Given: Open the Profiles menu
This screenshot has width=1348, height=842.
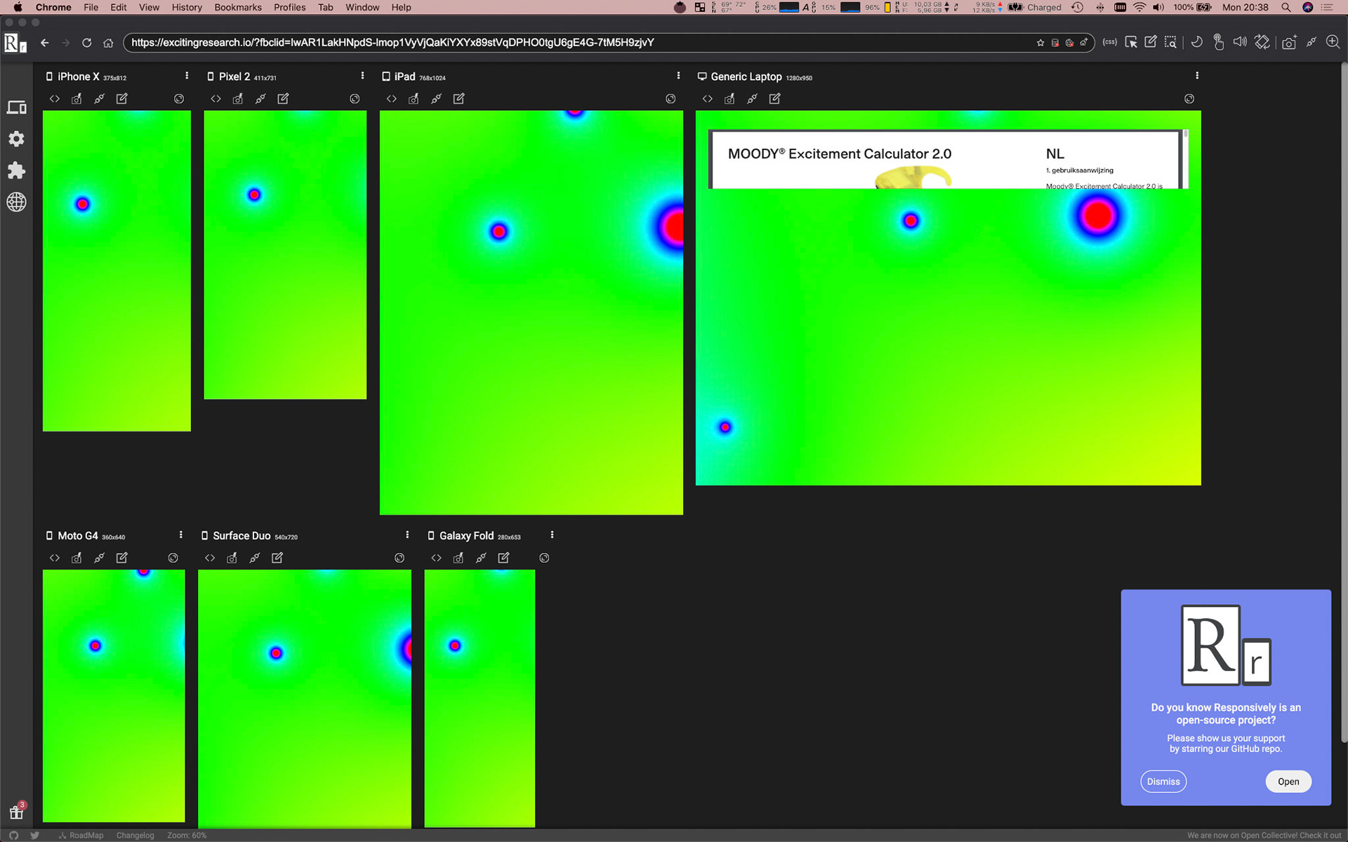Looking at the screenshot, I should 290,7.
